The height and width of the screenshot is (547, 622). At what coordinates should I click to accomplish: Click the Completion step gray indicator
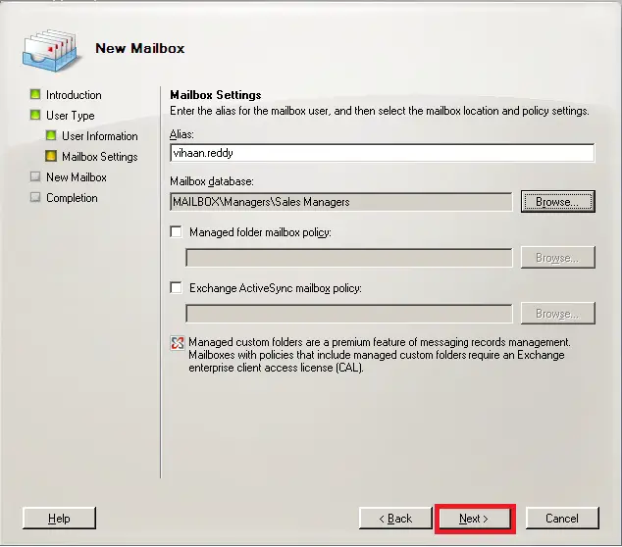[35, 197]
